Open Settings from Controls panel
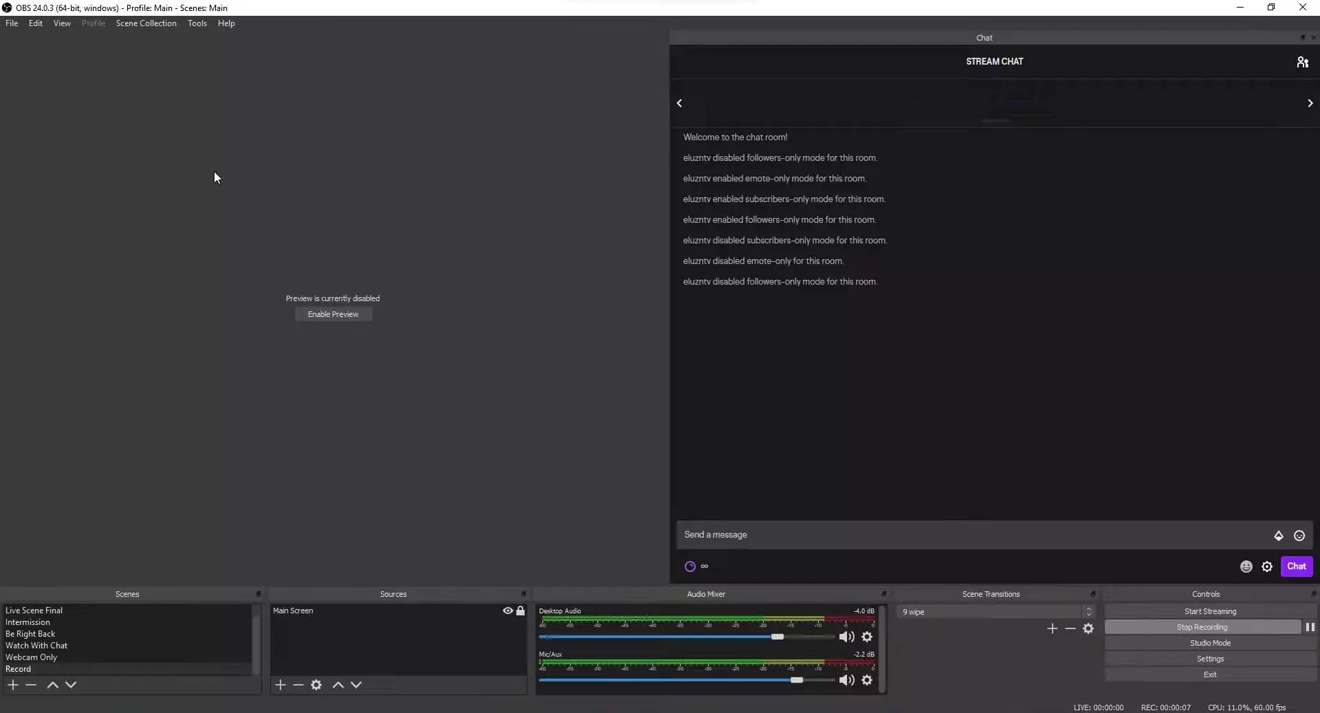This screenshot has height=713, width=1320. pos(1210,659)
